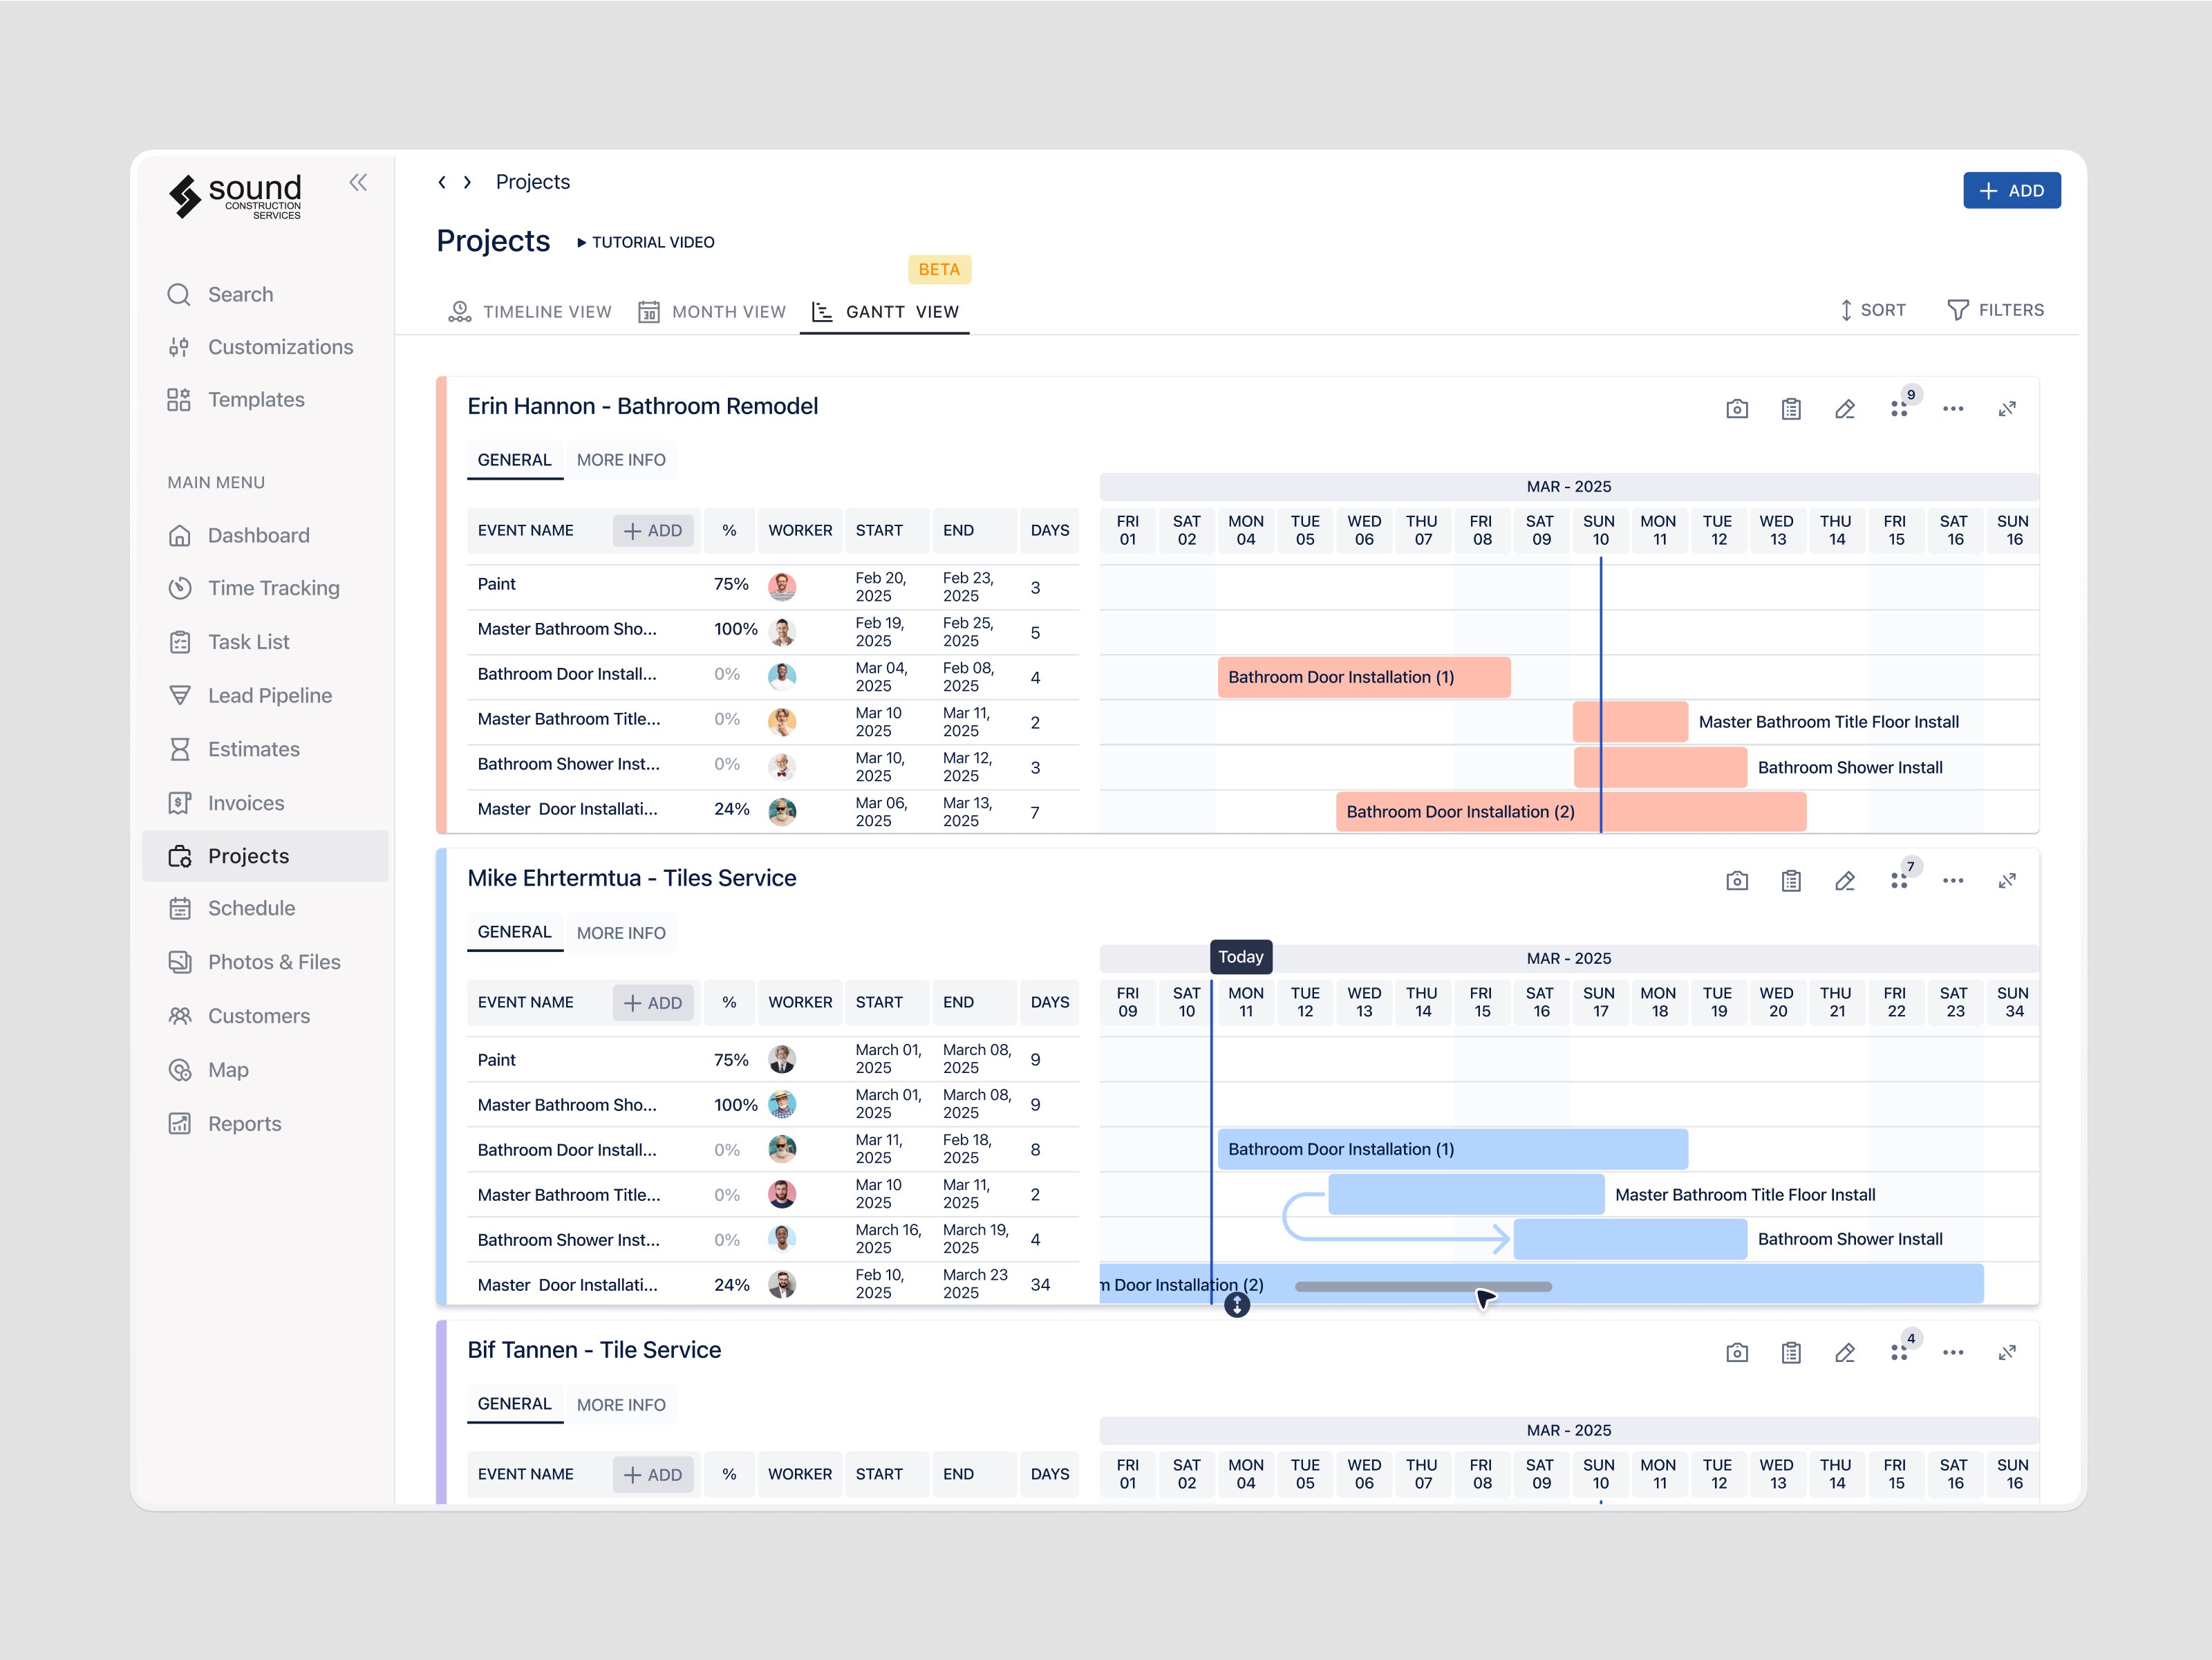Play the Tutorial Video

point(645,242)
